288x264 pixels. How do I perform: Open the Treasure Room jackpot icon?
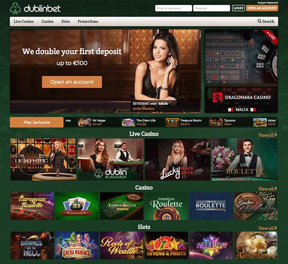tap(172, 122)
